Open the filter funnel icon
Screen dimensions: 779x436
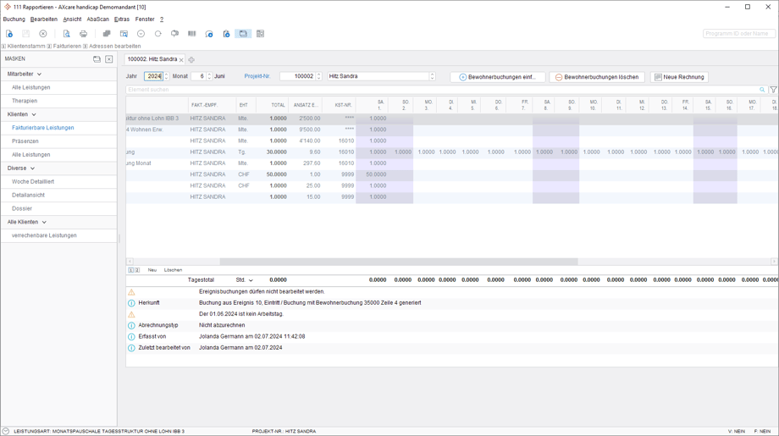774,90
